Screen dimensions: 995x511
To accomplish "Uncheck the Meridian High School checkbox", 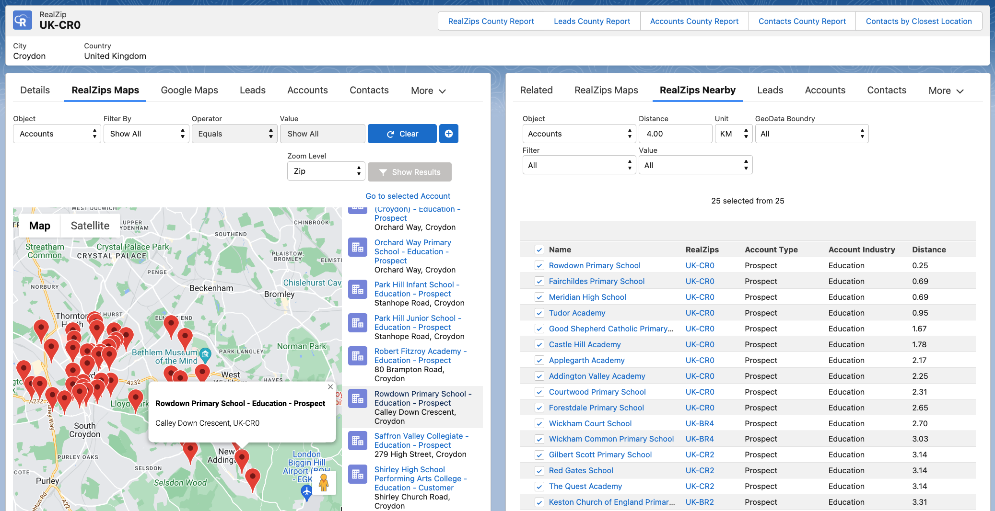I will pyautogui.click(x=539, y=297).
